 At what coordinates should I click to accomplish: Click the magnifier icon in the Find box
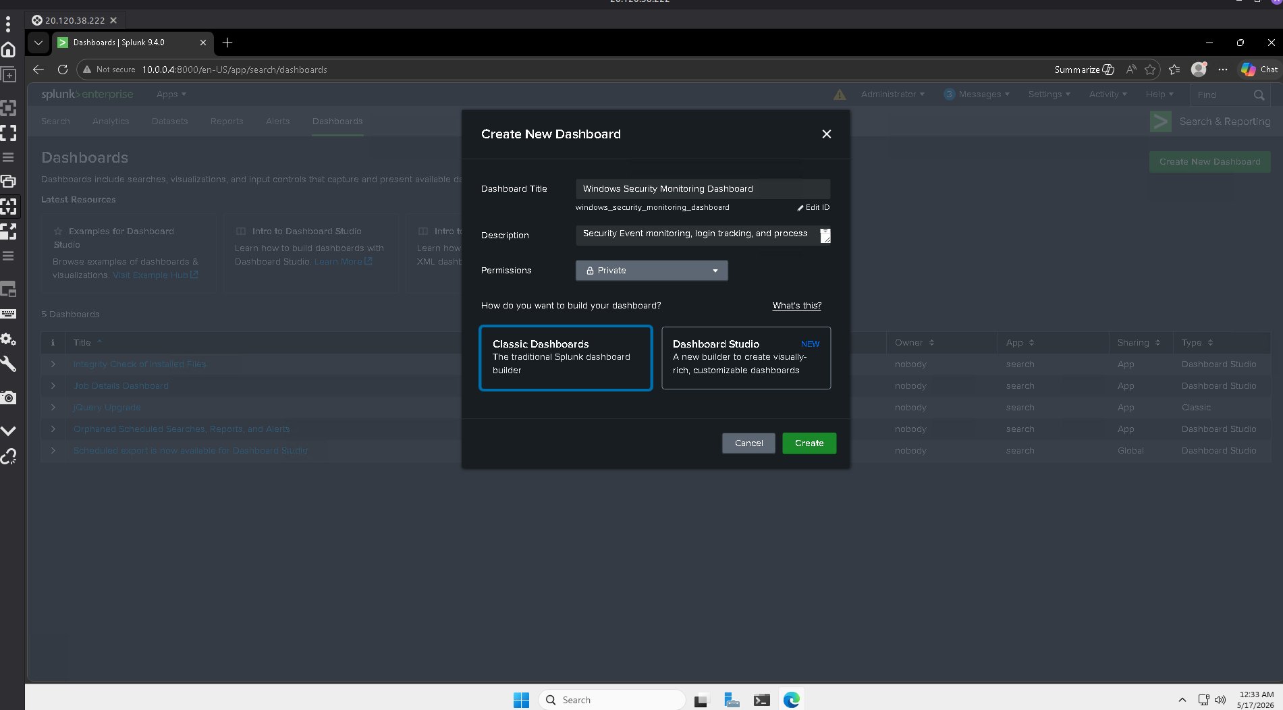point(1259,95)
